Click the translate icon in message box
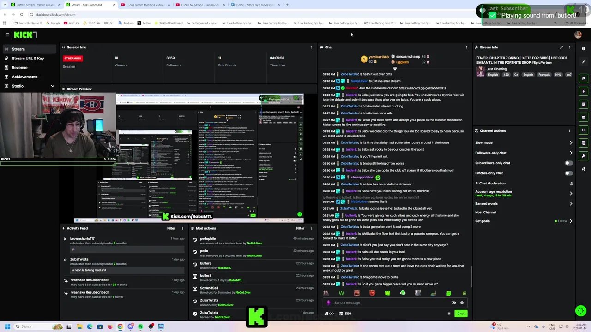This screenshot has height=332, width=591. 454,302
